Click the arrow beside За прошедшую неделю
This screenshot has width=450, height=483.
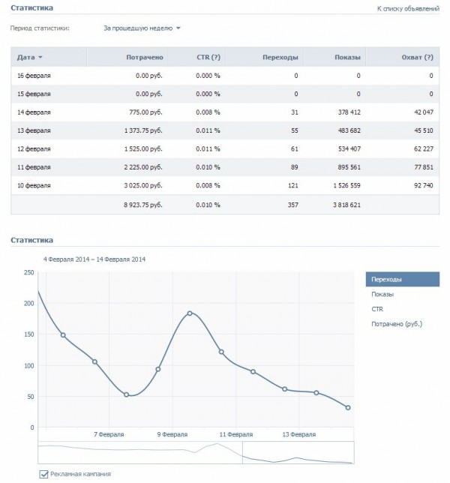(x=178, y=28)
